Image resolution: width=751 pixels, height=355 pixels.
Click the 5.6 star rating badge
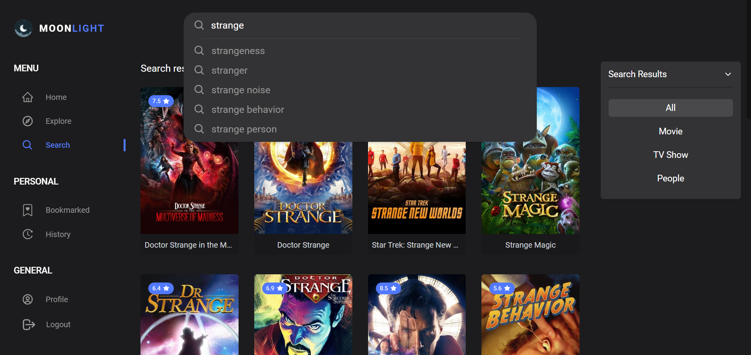(x=502, y=288)
